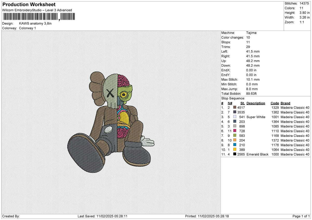Choose the magenta swatch for code 1110

(x=235, y=131)
